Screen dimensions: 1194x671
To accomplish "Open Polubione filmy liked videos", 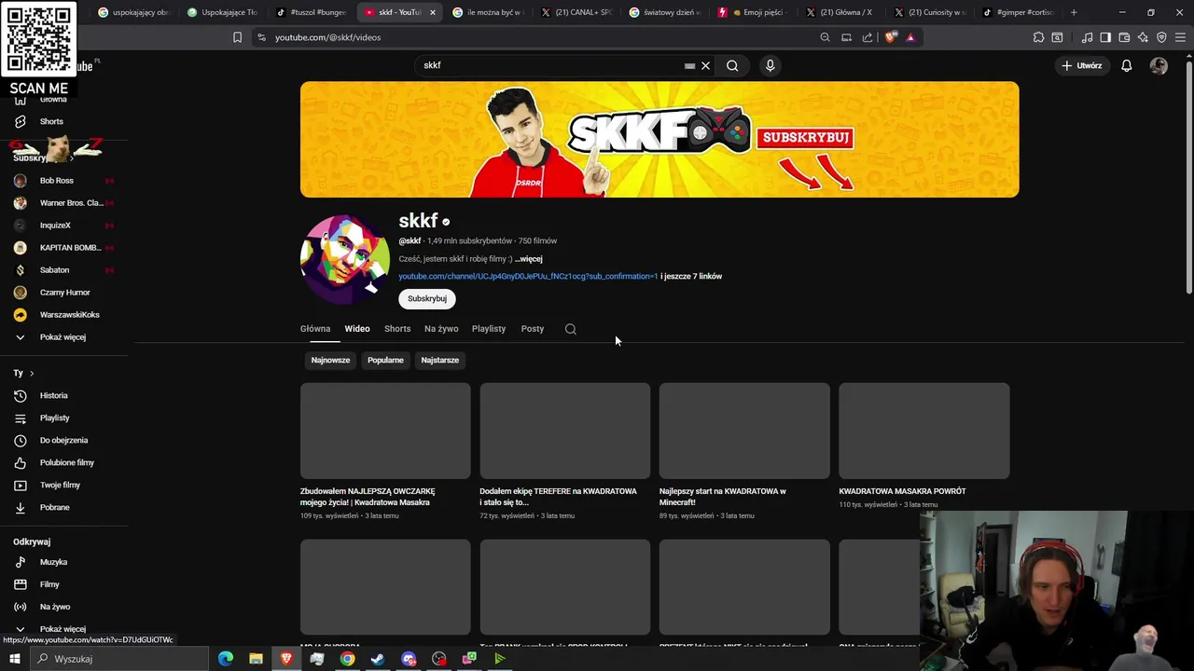I will click(x=66, y=462).
